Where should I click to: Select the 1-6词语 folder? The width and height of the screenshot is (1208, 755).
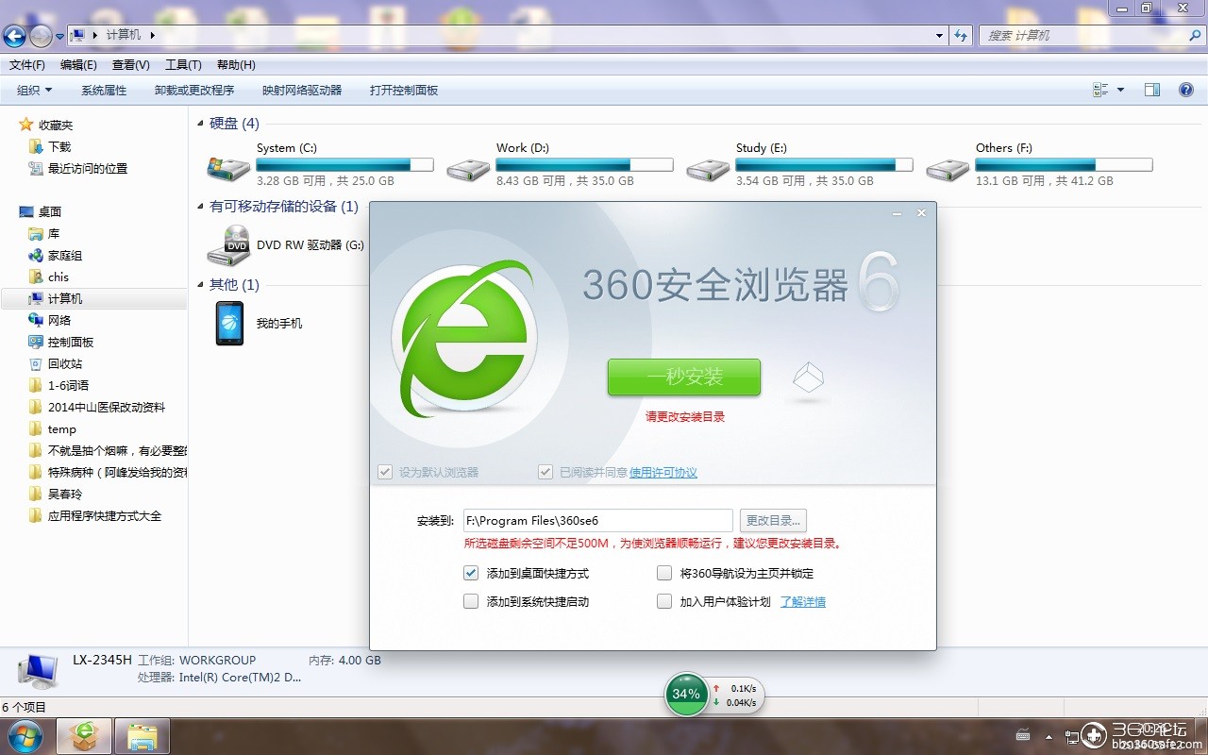pyautogui.click(x=68, y=385)
